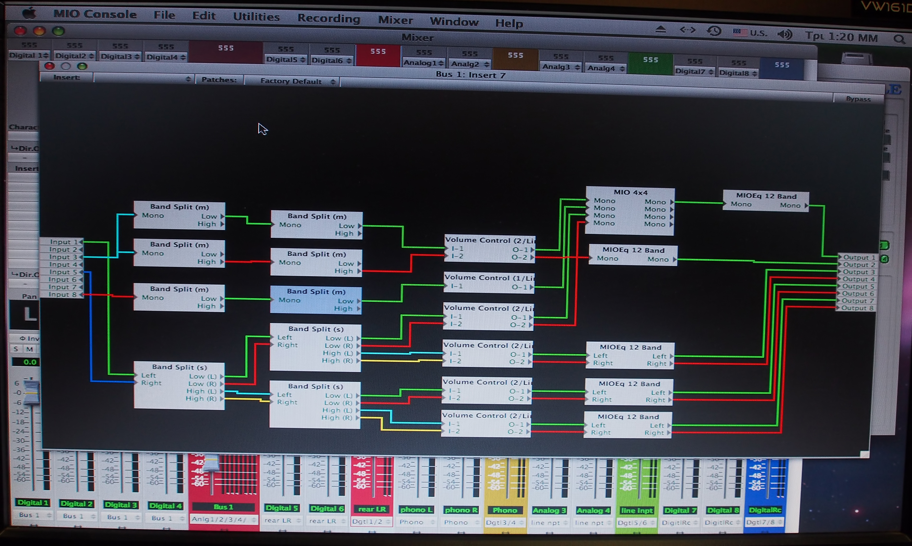Click the 0.0 gain value field
Viewport: 912px width, 546px height.
click(25, 362)
